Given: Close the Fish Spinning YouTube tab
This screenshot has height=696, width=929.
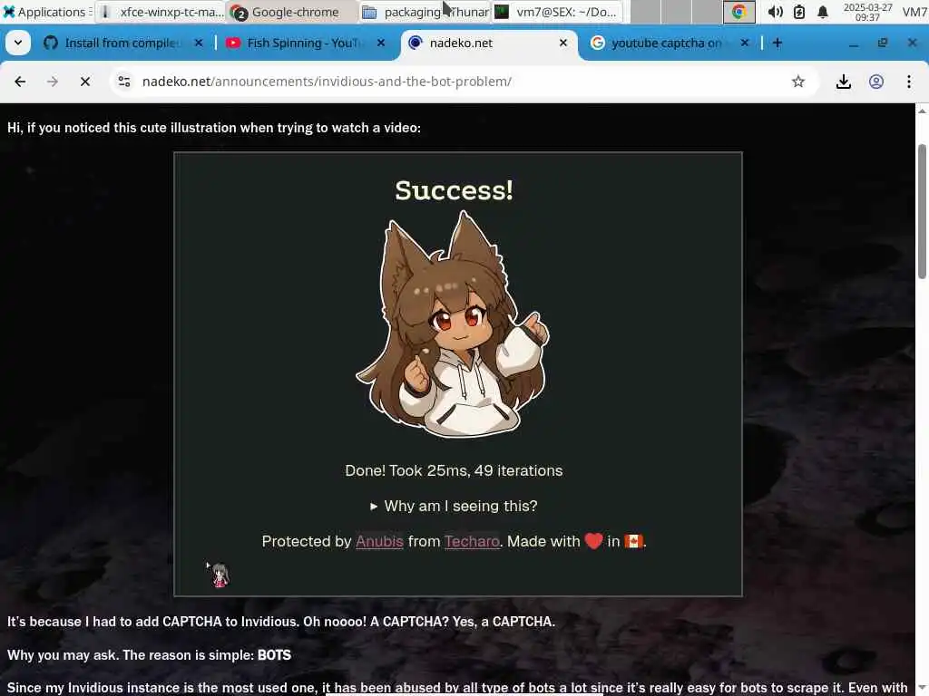Looking at the screenshot, I should pos(381,43).
